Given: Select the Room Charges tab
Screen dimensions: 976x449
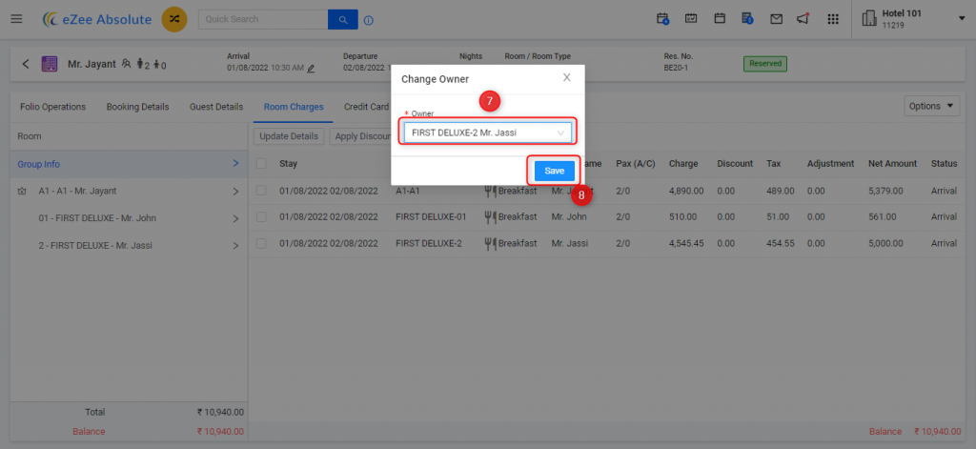Looking at the screenshot, I should pos(294,107).
